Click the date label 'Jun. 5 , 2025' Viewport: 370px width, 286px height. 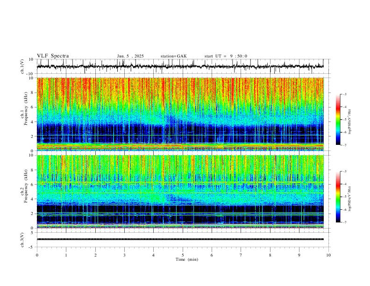coord(130,56)
